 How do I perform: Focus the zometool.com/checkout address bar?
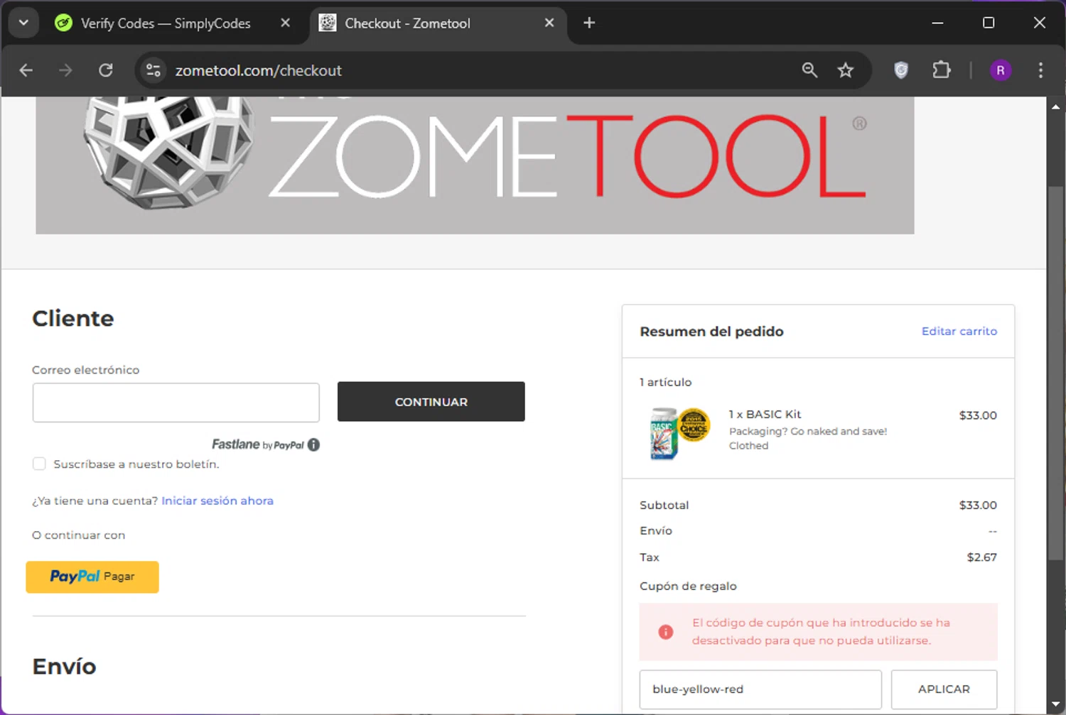coord(259,70)
